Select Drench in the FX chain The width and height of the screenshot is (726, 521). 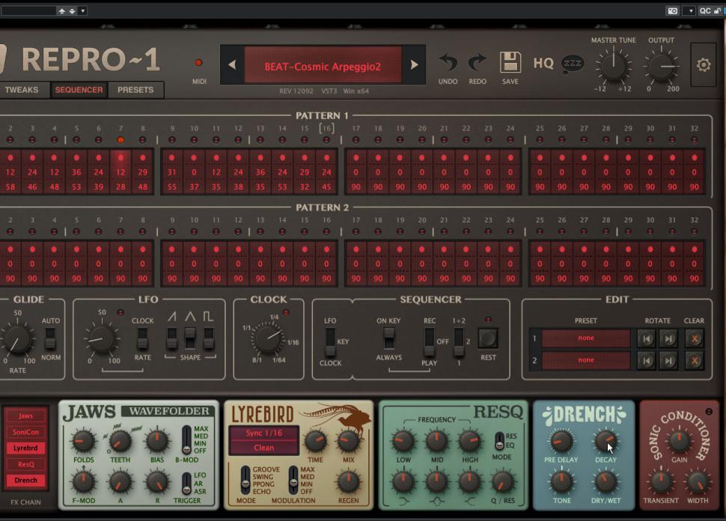click(25, 481)
